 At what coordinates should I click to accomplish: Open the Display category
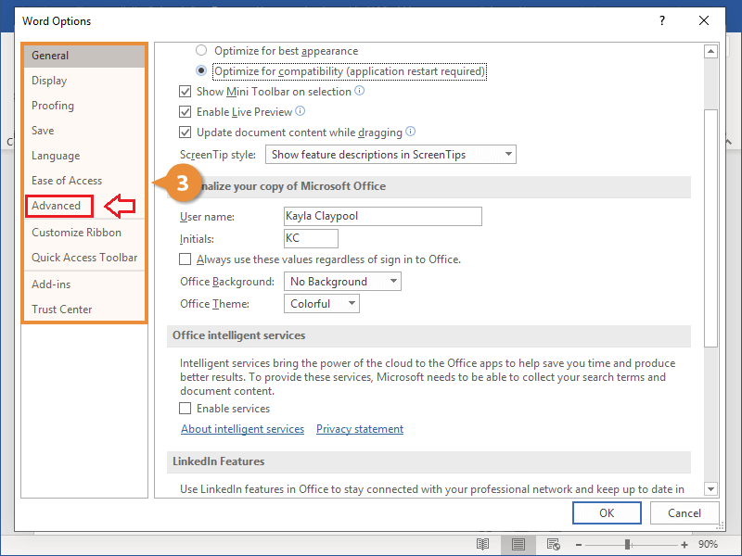click(84, 81)
